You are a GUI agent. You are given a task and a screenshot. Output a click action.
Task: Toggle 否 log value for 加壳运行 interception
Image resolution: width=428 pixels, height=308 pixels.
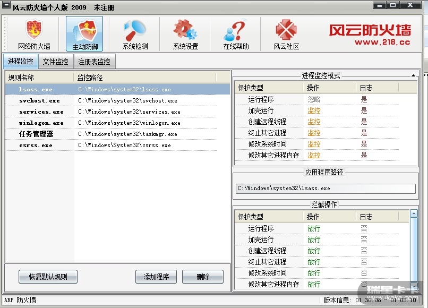click(x=364, y=239)
